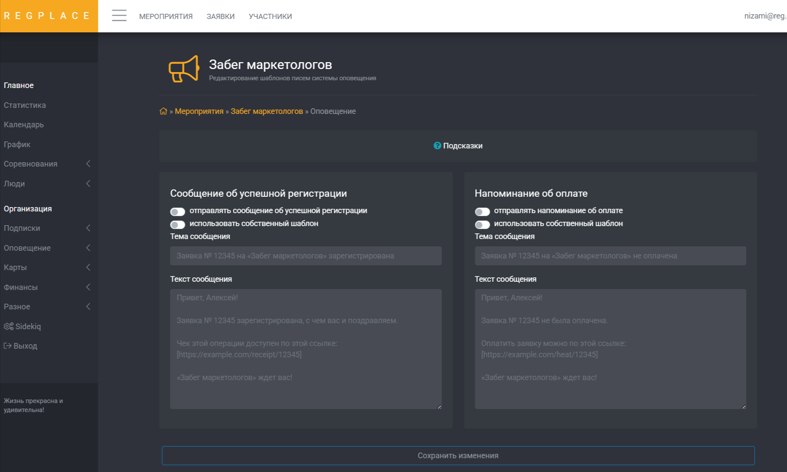Viewport: 787px width, 472px height.
Task: Open График in the sidebar
Action: click(17, 144)
